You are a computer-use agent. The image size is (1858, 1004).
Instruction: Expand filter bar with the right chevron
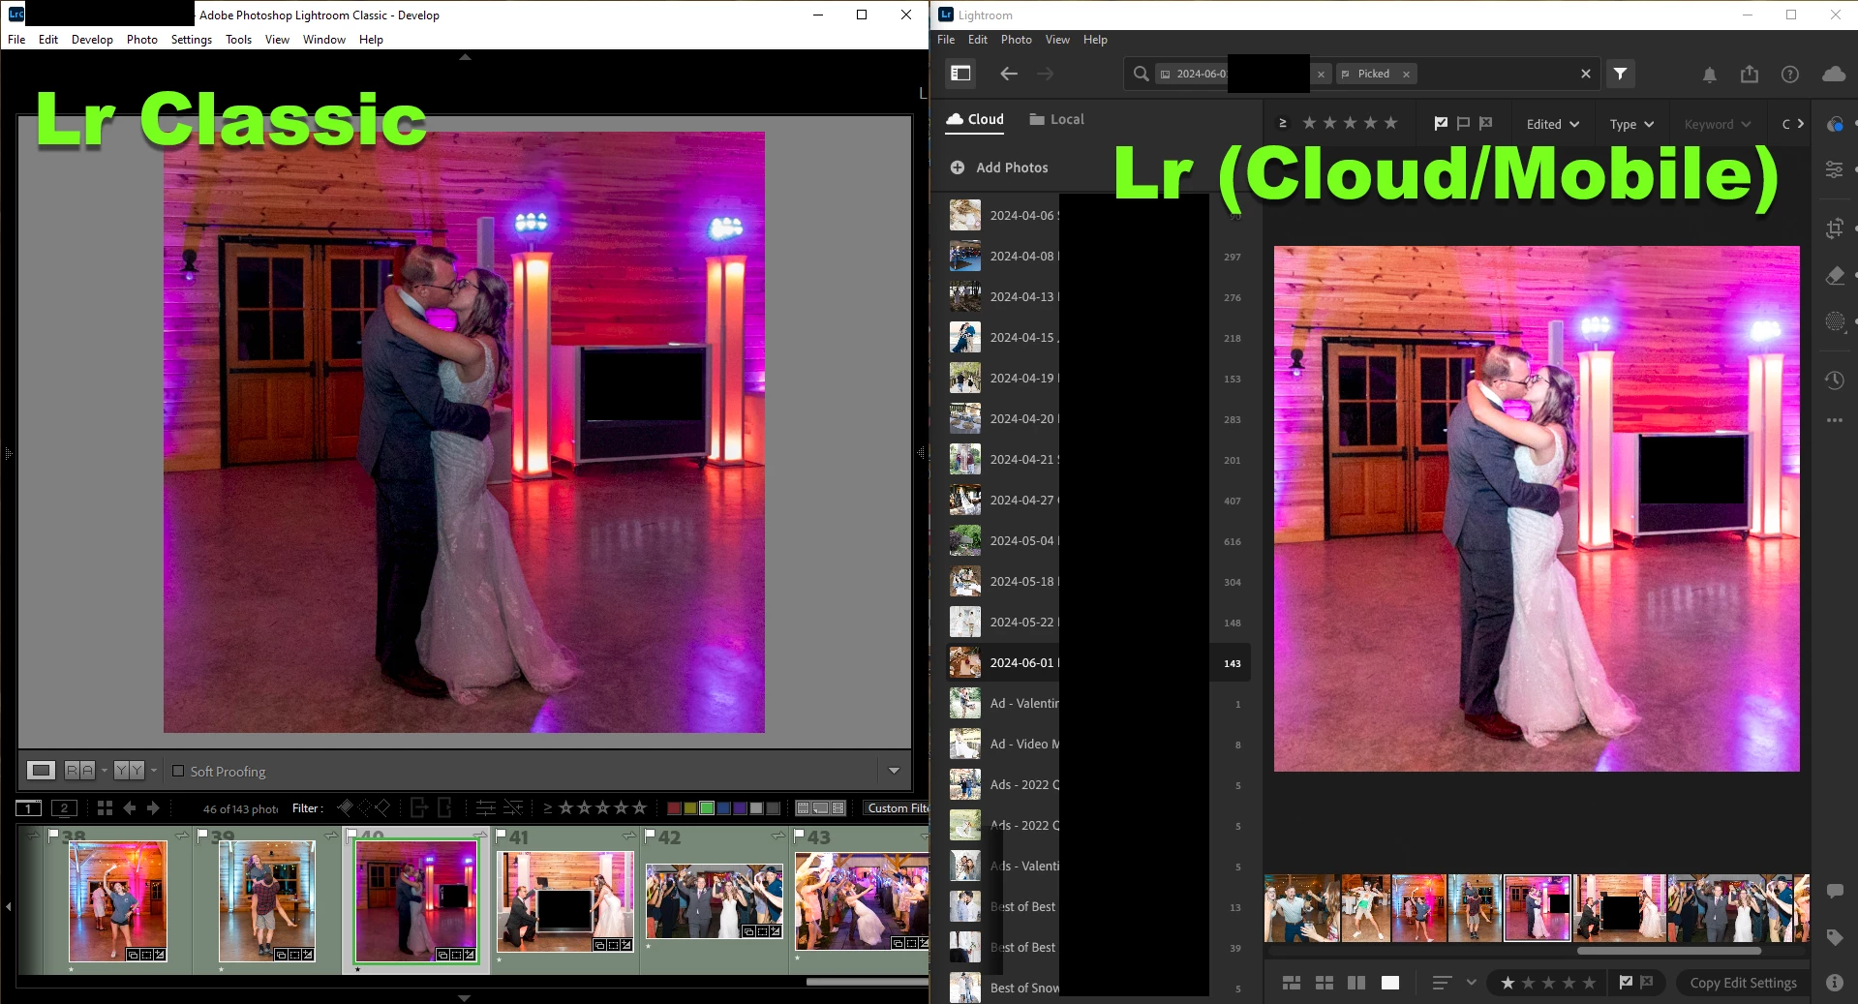[1800, 124]
